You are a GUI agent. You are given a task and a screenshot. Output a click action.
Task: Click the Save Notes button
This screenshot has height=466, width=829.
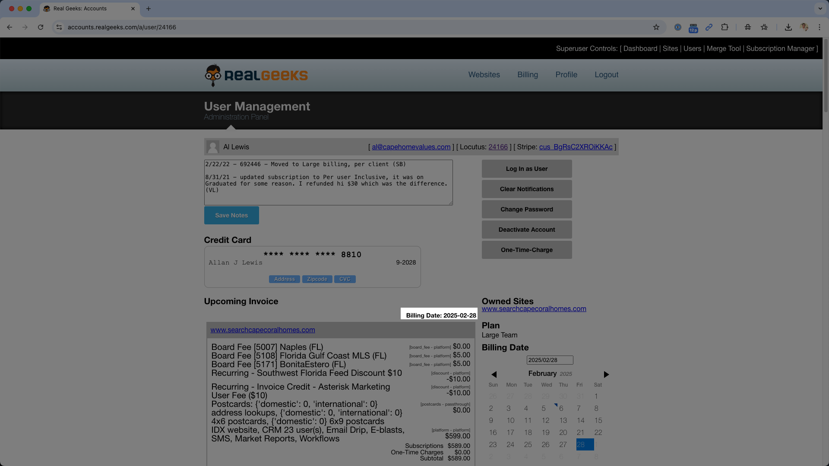[231, 215]
